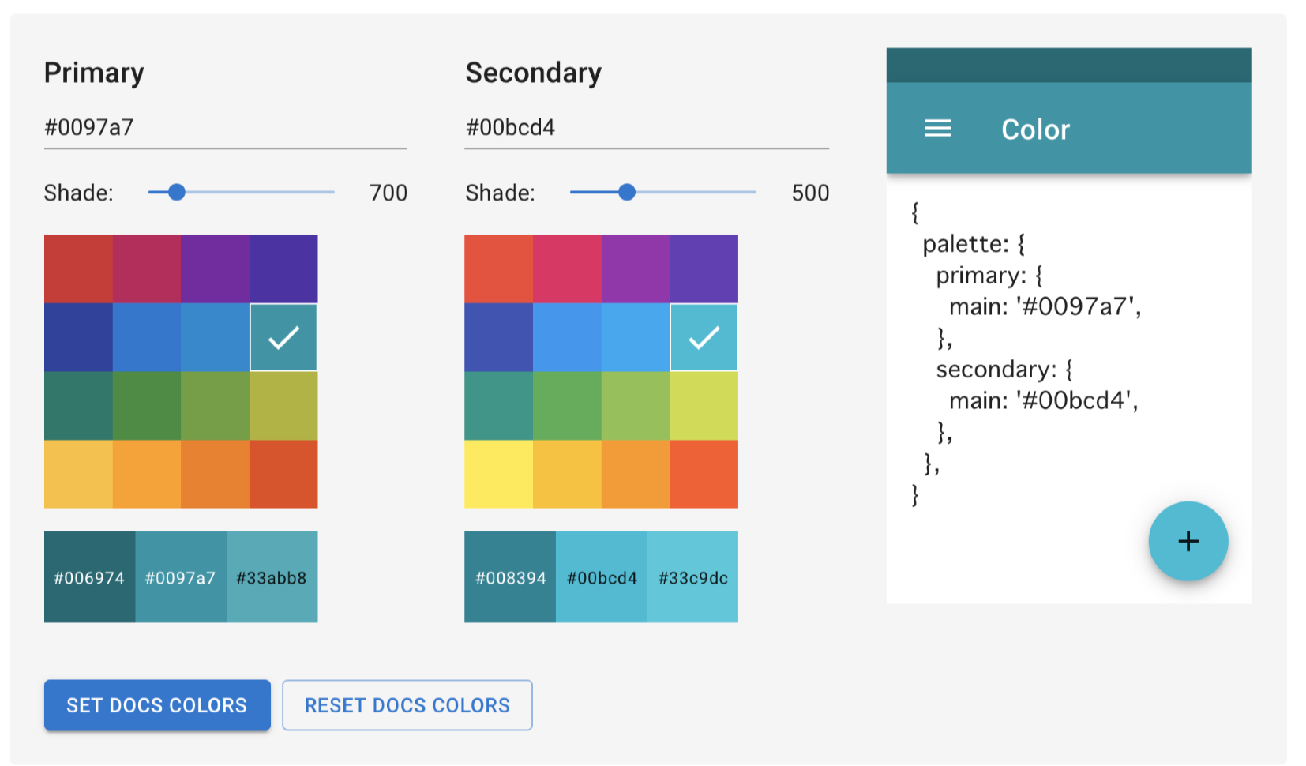Click the checked cyan swatch in Primary grid
The width and height of the screenshot is (1306, 766).
point(283,337)
